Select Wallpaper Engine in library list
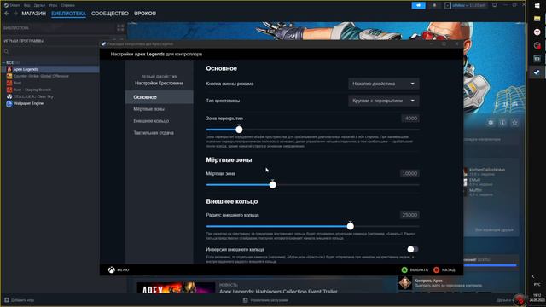 point(28,103)
